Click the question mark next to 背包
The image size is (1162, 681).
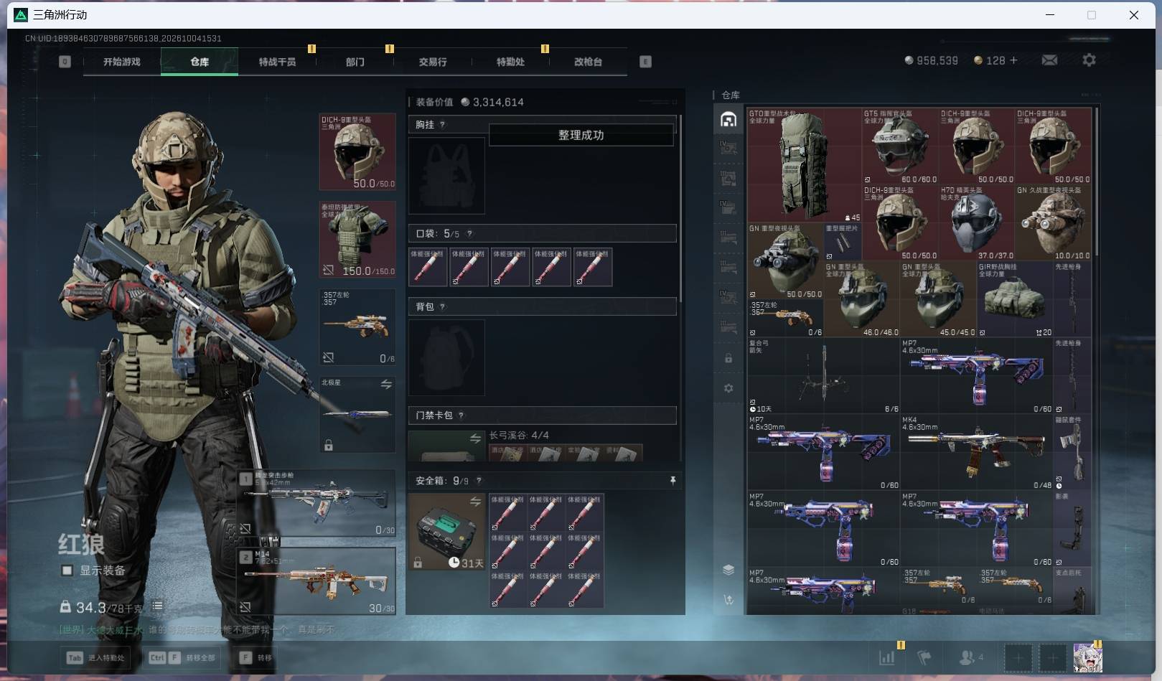click(x=442, y=307)
